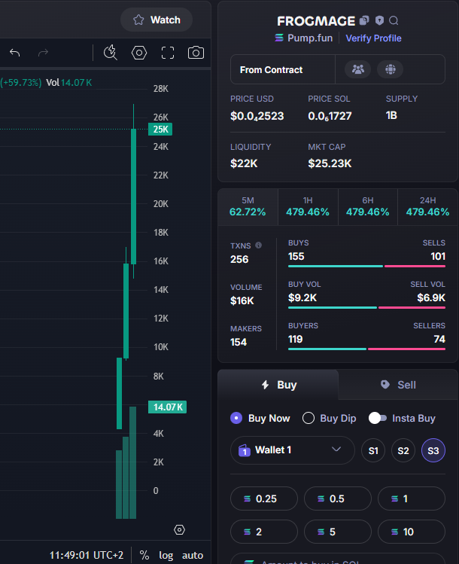Click the tallest green candlestick near 25K

click(133, 197)
